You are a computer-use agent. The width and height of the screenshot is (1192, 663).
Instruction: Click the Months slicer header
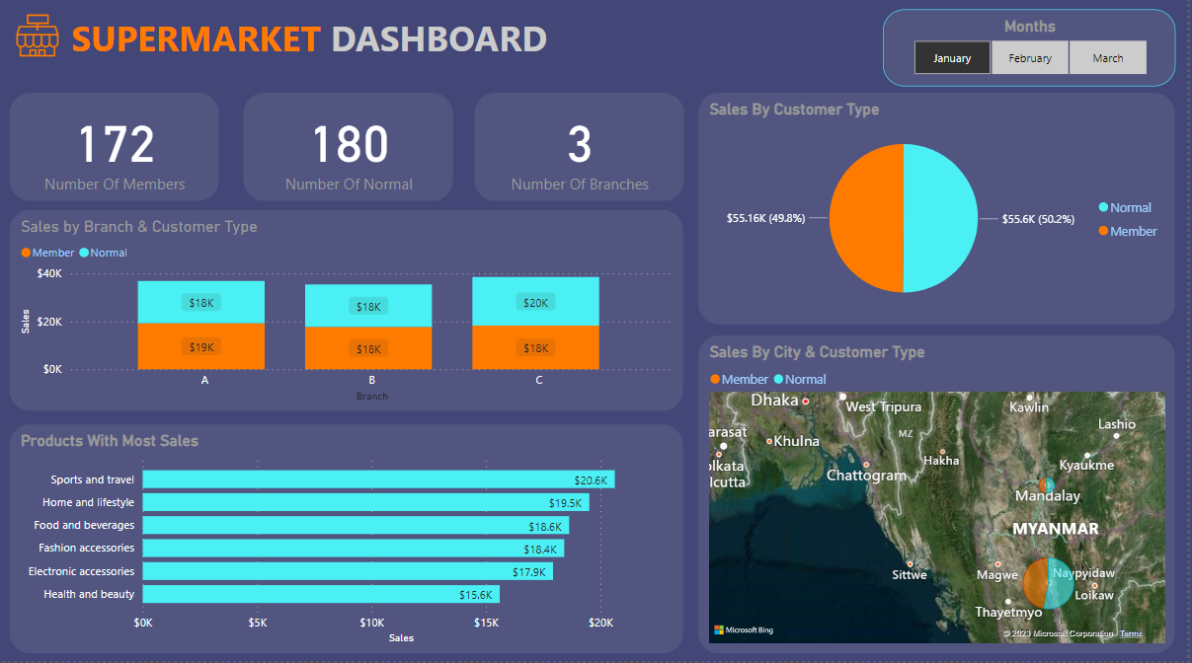coord(1030,27)
